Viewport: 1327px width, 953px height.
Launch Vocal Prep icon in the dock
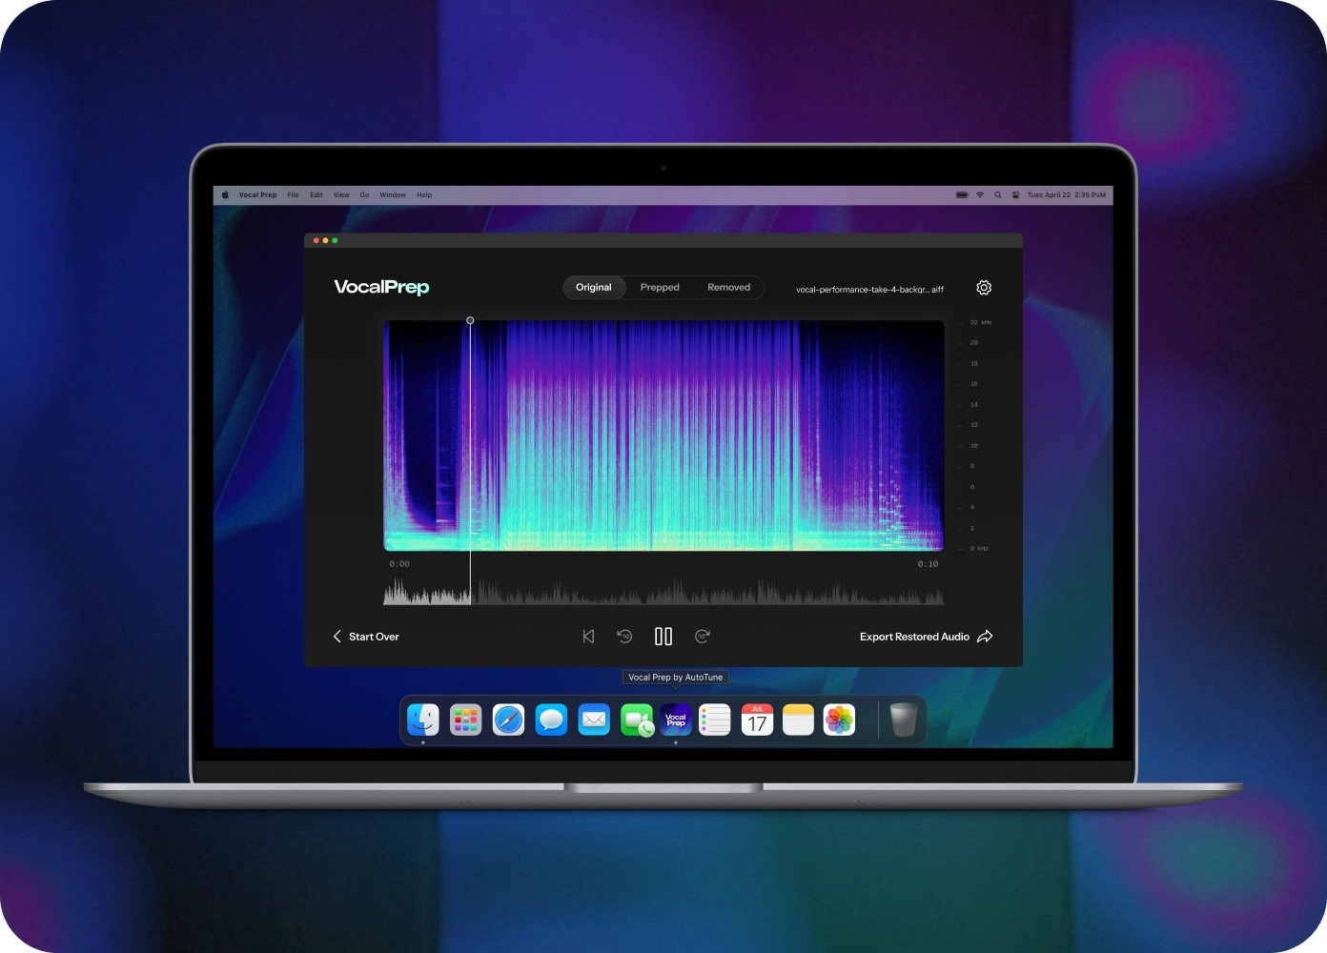click(x=676, y=720)
